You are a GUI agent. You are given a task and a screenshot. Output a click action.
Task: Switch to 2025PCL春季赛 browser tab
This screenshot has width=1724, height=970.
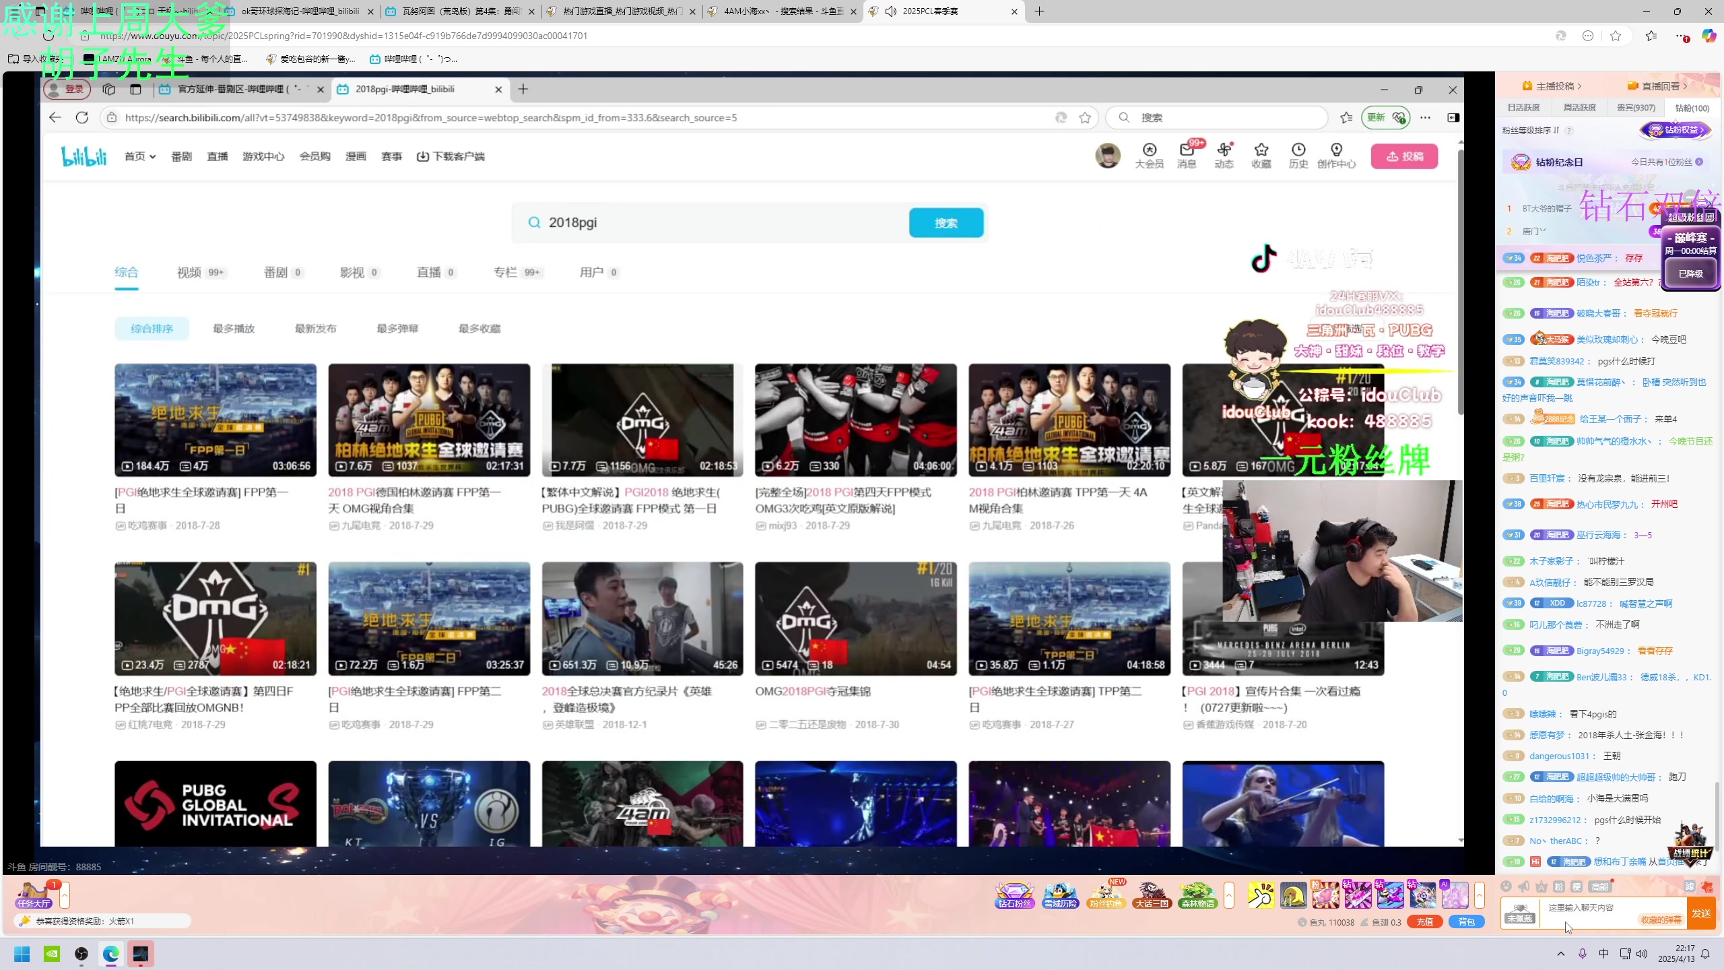click(x=943, y=11)
